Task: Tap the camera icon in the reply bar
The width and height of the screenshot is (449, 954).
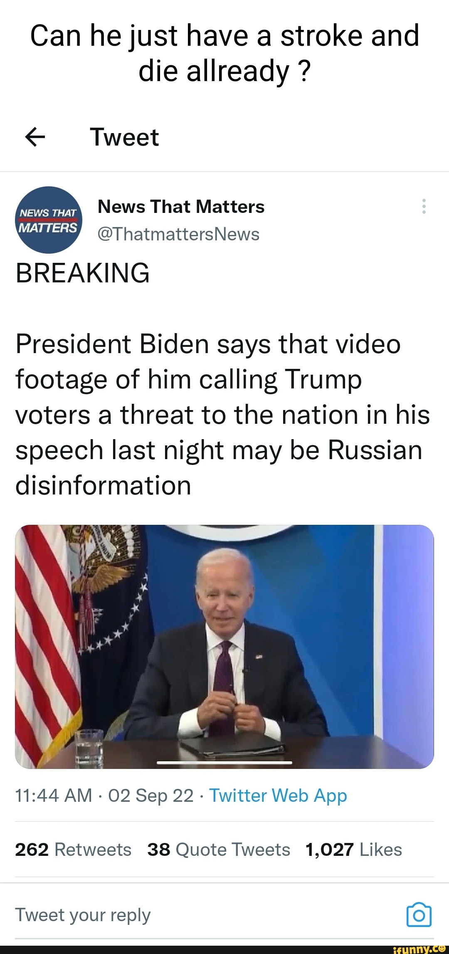Action: (419, 914)
